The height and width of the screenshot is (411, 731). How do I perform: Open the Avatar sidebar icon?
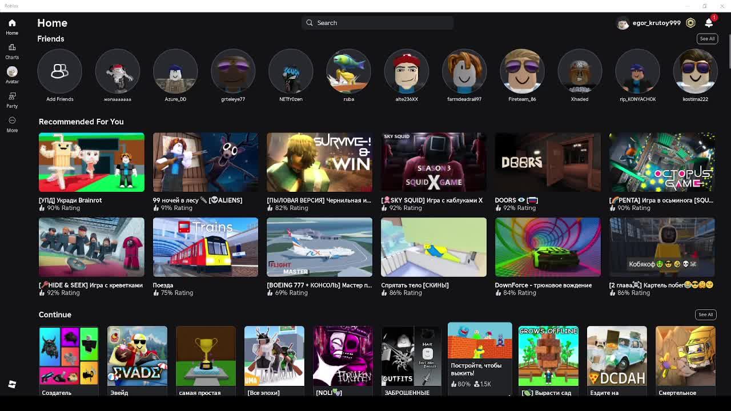[12, 71]
